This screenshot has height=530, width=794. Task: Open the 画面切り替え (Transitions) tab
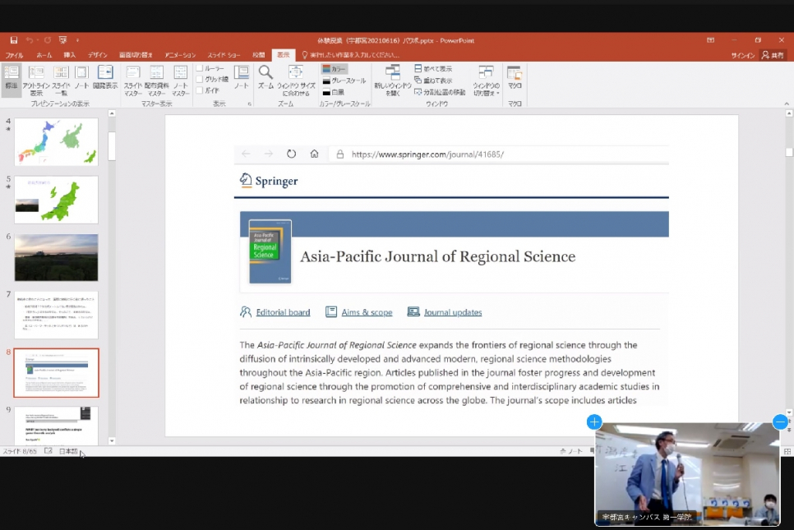click(136, 55)
